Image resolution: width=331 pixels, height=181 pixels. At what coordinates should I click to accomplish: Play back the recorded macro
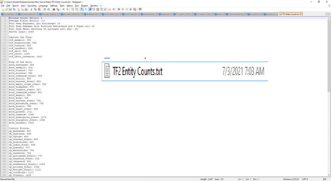(127, 9)
